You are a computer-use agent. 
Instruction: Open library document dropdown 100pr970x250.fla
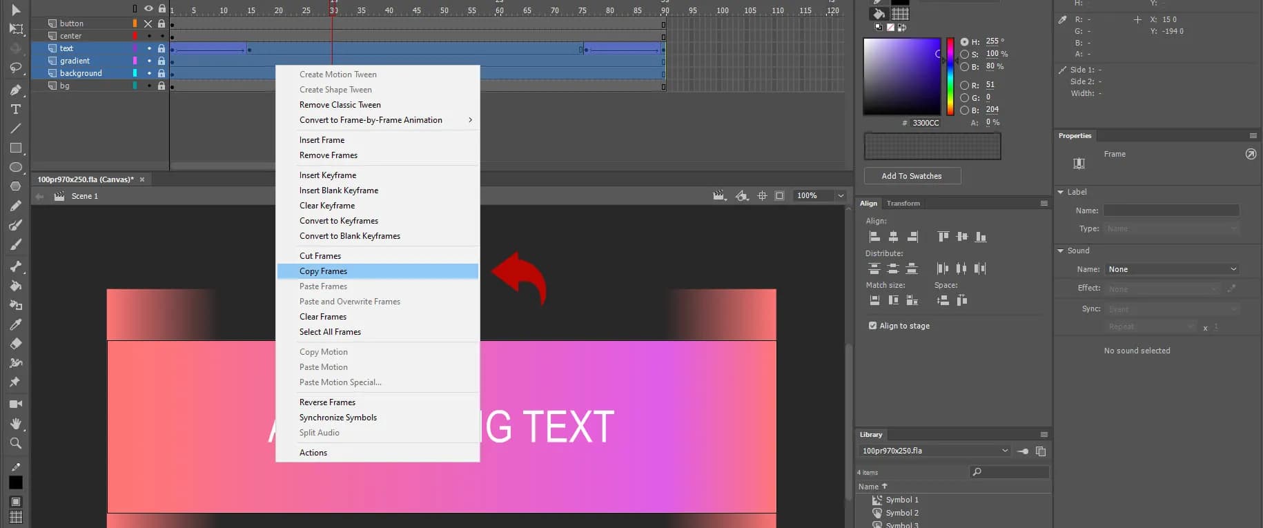click(x=934, y=451)
